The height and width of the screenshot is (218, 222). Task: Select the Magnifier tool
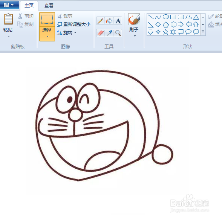pos(118,33)
